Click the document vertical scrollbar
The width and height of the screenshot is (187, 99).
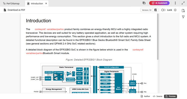158,37
